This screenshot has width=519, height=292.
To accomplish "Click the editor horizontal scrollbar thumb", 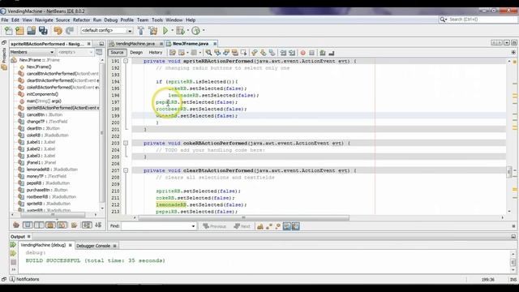I will pyautogui.click(x=243, y=217).
